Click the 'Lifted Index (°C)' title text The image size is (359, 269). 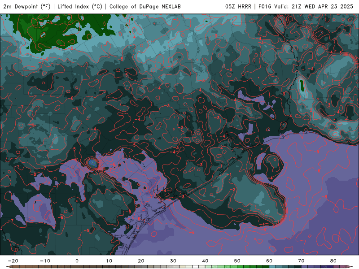click(x=80, y=6)
